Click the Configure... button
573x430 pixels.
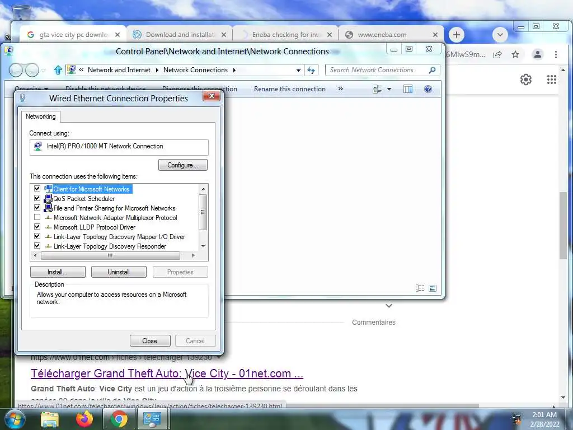(x=183, y=165)
